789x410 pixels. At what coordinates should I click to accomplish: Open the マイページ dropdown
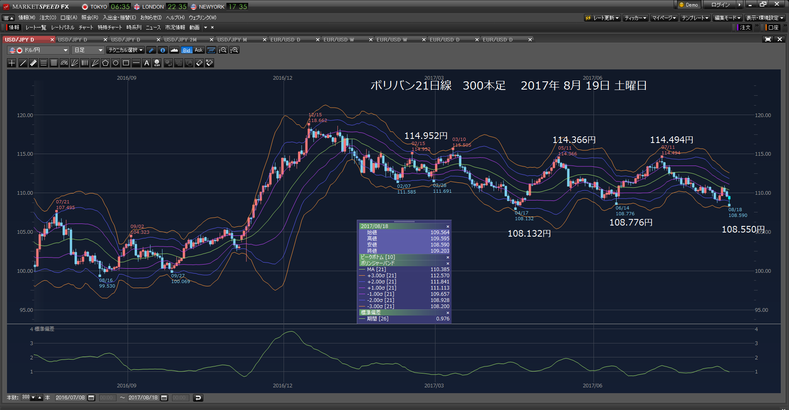click(664, 18)
